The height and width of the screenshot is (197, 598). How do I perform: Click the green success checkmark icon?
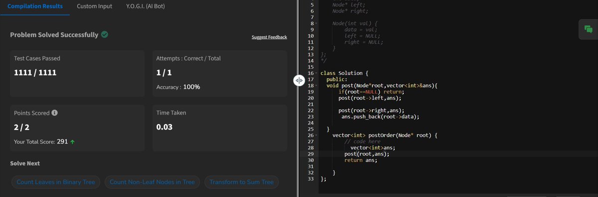tap(105, 35)
